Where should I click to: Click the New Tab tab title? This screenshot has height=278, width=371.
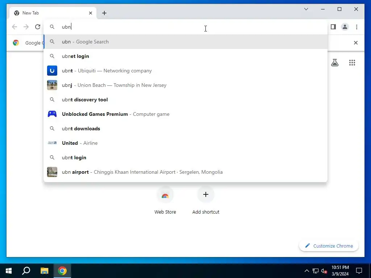(x=30, y=13)
